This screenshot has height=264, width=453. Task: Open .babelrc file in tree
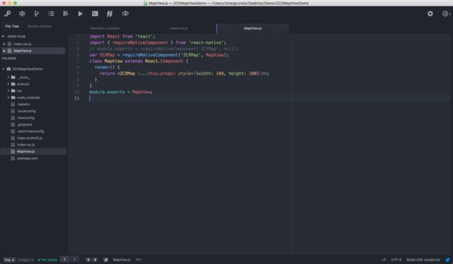click(x=23, y=104)
